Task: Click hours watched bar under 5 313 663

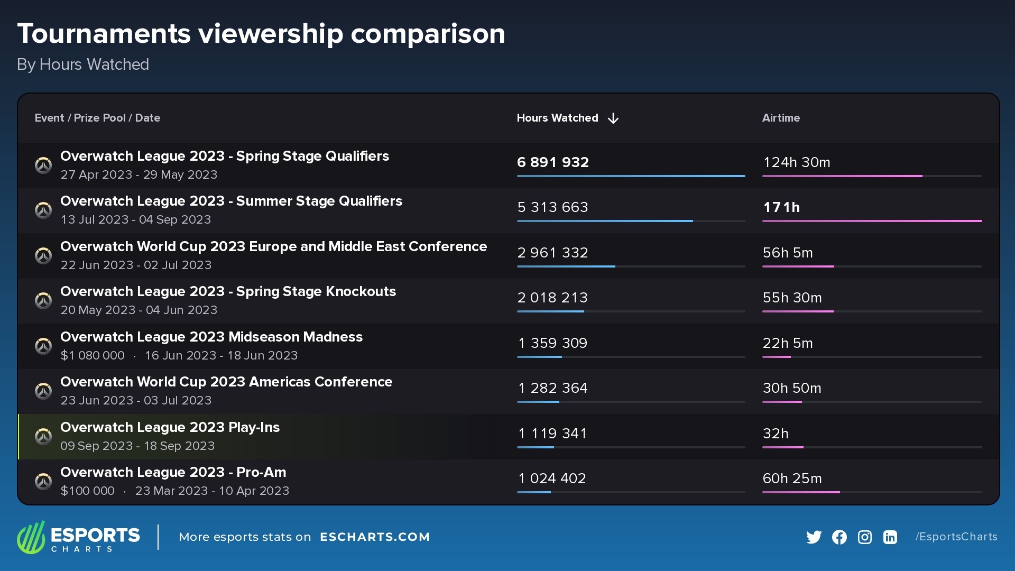Action: (x=631, y=221)
